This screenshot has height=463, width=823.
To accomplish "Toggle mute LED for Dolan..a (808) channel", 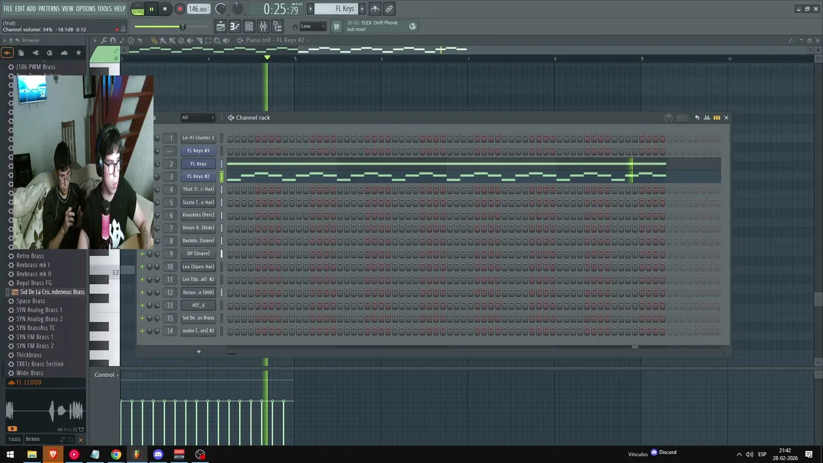I will 142,292.
